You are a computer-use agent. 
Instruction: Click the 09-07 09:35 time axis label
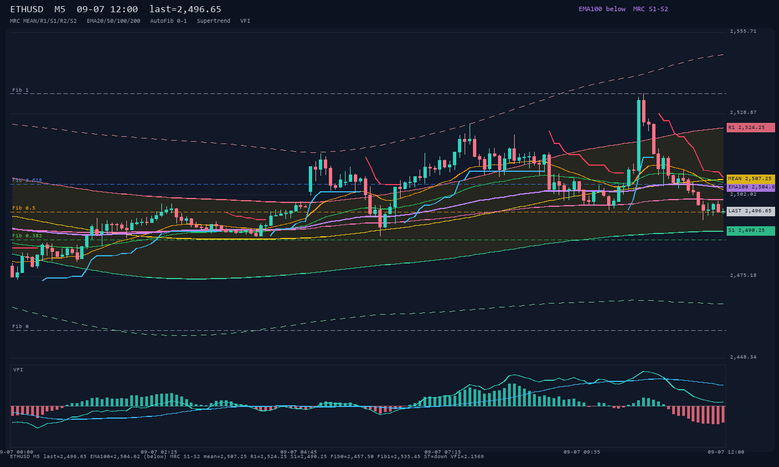(x=582, y=452)
